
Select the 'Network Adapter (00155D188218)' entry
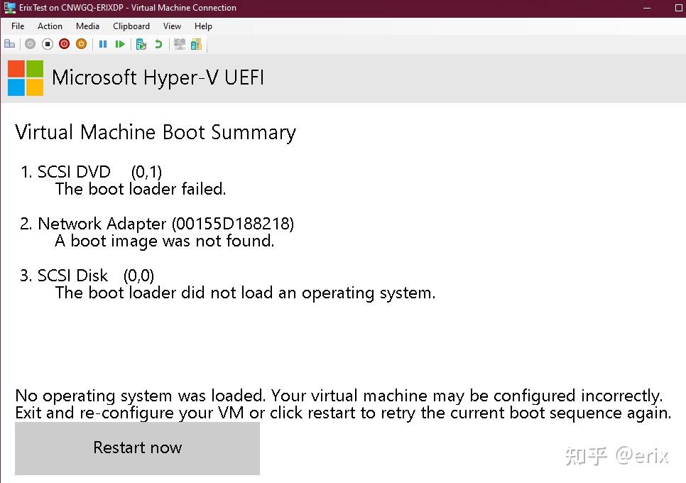coord(165,224)
